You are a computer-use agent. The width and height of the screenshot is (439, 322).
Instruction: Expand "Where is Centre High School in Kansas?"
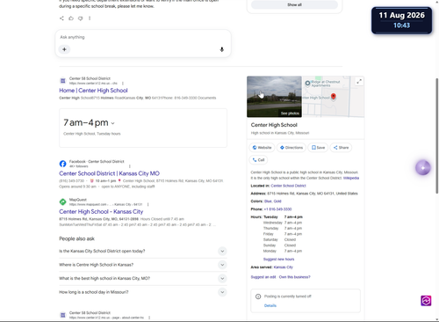tap(143, 265)
